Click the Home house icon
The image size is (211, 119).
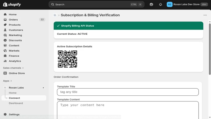[x=5, y=15]
